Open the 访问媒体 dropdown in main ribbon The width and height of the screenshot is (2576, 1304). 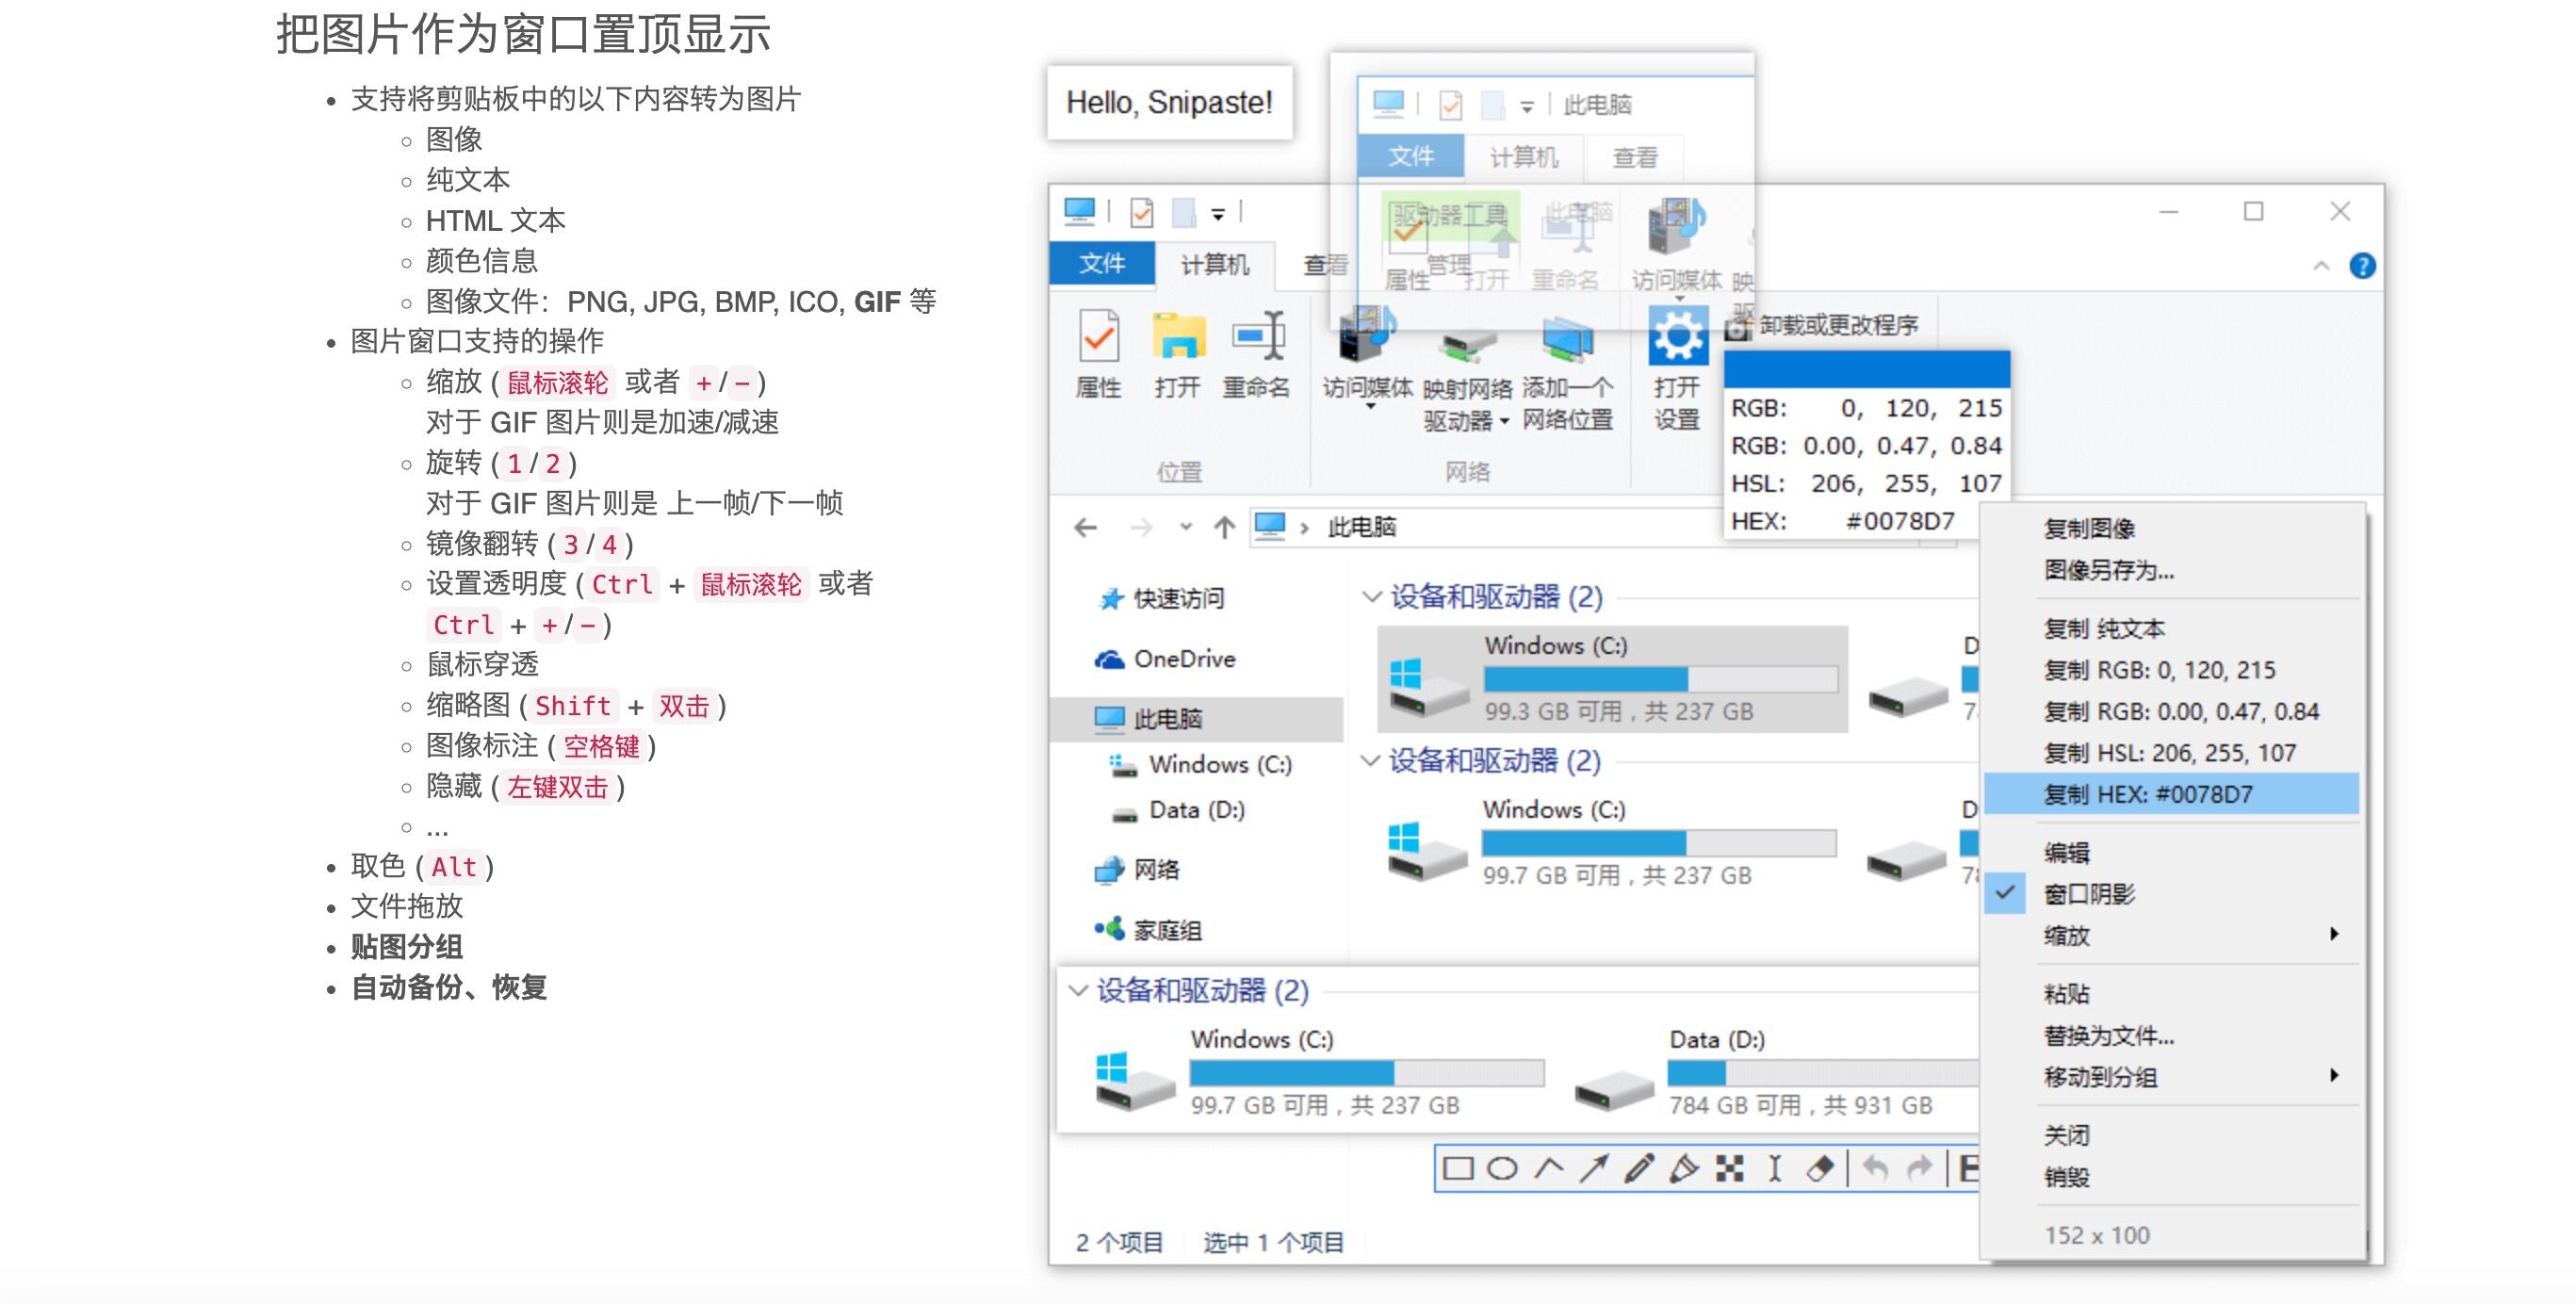pyautogui.click(x=1368, y=407)
